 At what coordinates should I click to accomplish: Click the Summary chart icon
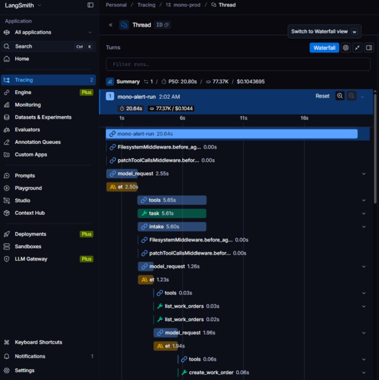tap(110, 82)
